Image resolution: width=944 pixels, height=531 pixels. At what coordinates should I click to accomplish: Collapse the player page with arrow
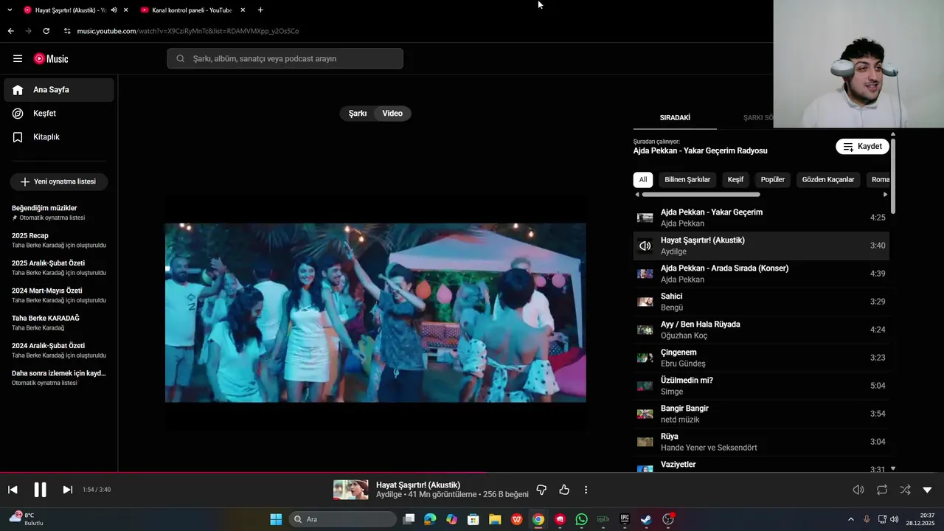point(928,490)
